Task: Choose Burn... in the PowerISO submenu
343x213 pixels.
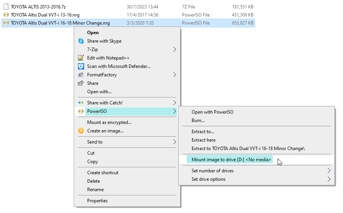Action: tap(198, 121)
